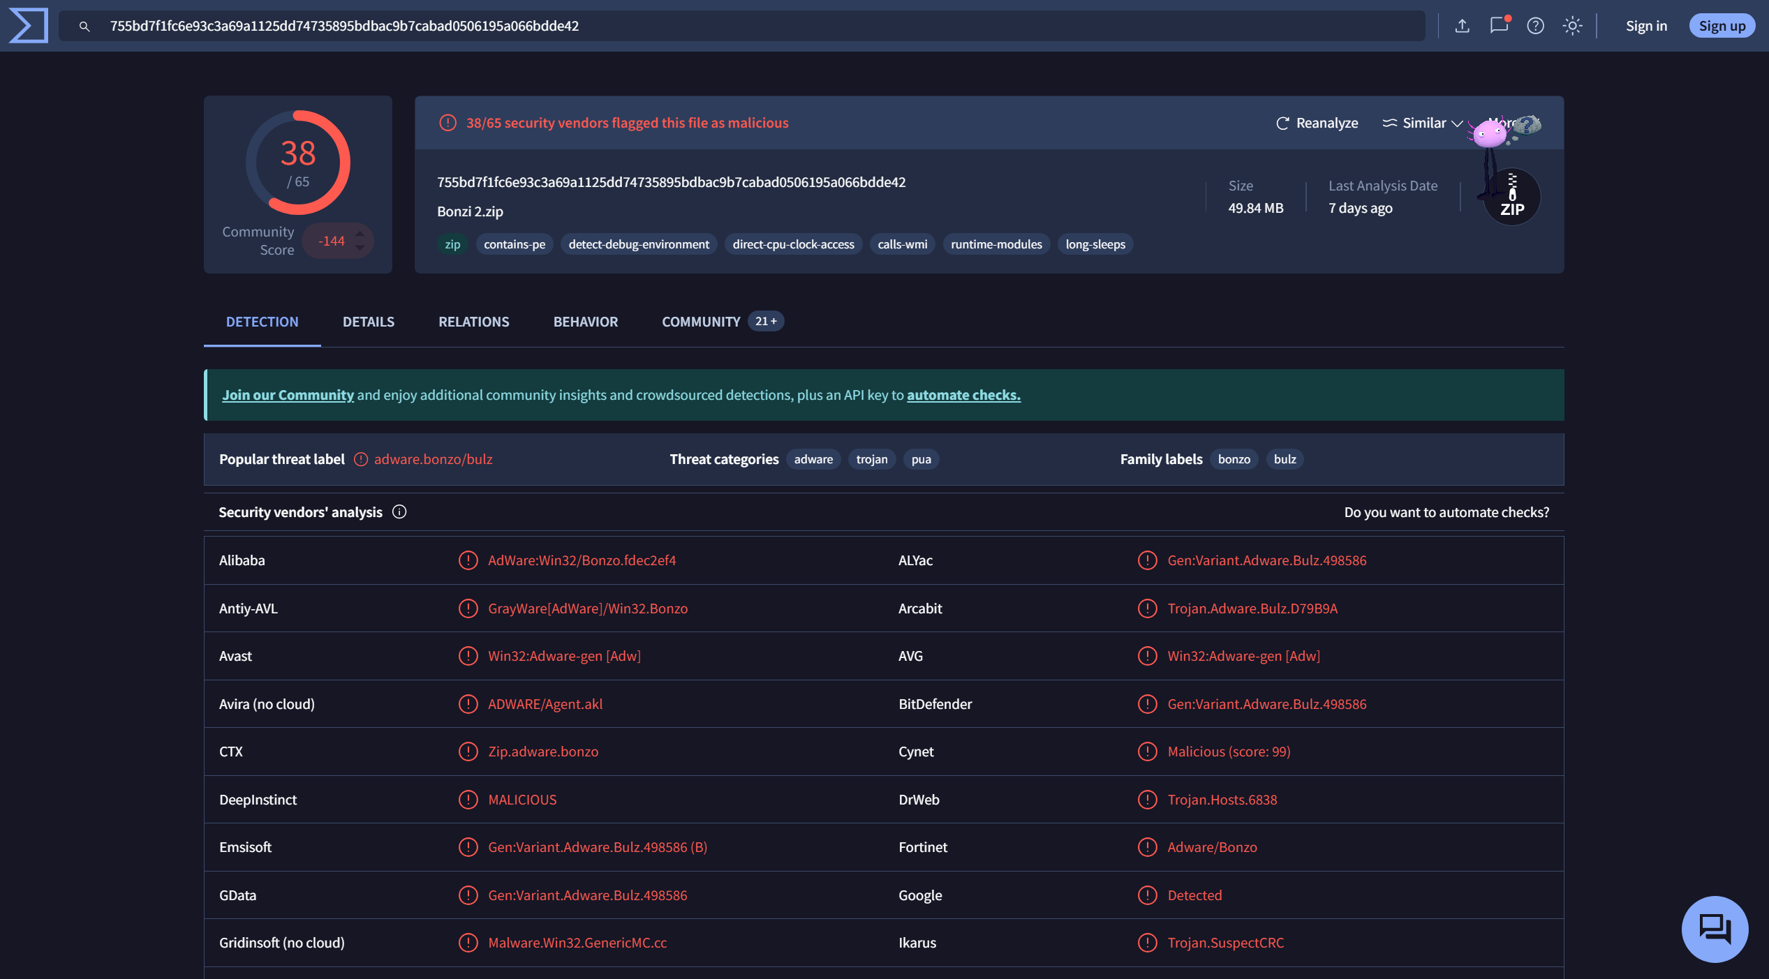Click the search magnifier icon
Screen dimensions: 1769x979
tap(84, 26)
